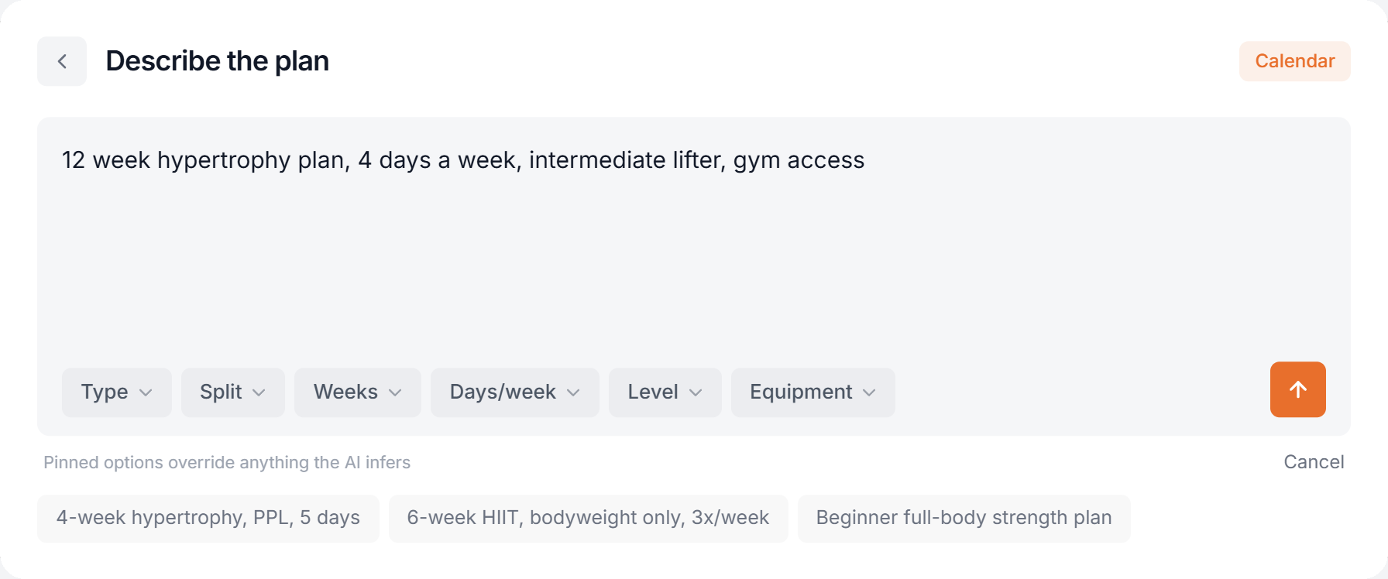1388x579 pixels.
Task: Open the Days/week dropdown
Action: click(515, 392)
